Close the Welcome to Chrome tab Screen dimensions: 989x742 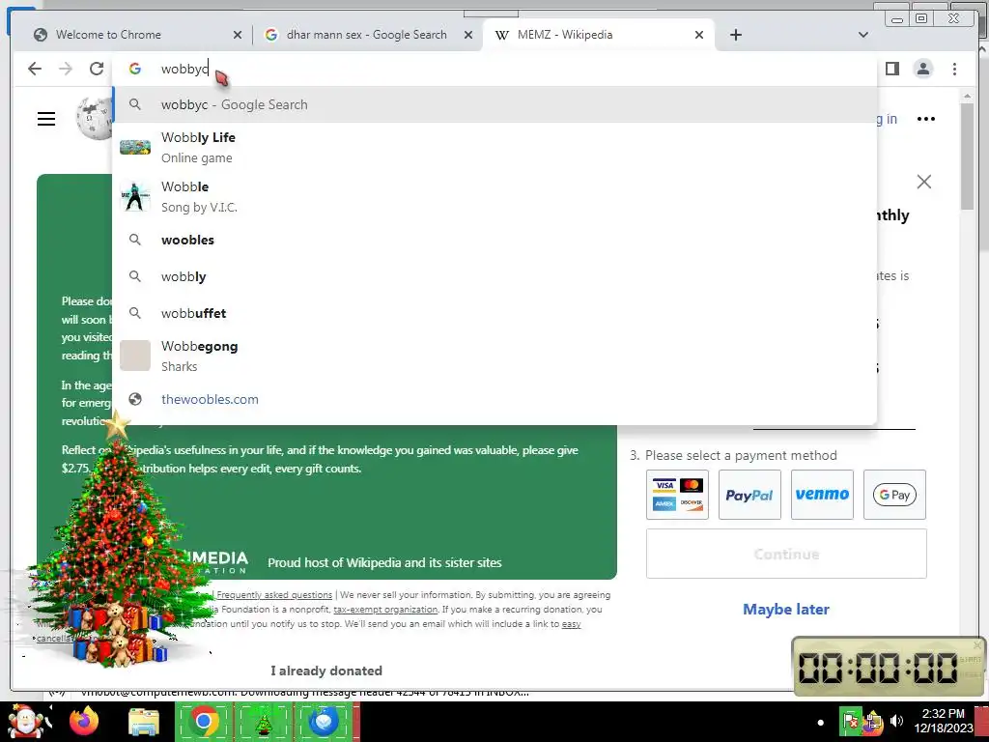[238, 35]
